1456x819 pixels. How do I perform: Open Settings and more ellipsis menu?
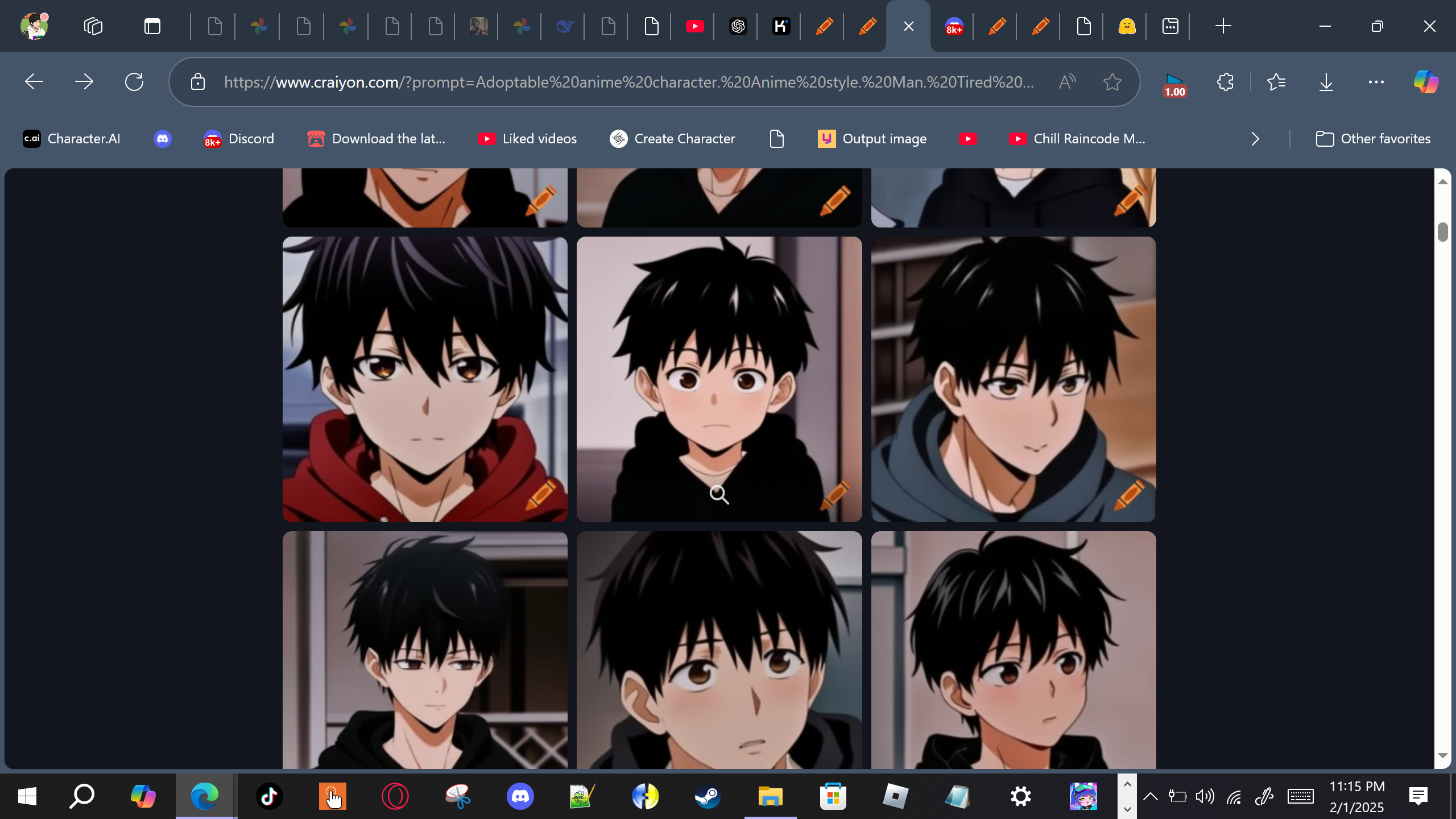click(x=1376, y=82)
